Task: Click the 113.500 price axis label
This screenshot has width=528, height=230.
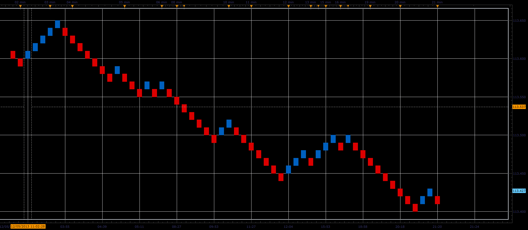Action: point(519,135)
